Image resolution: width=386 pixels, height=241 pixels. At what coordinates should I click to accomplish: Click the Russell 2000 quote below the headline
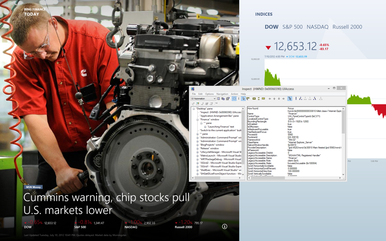[x=189, y=224]
